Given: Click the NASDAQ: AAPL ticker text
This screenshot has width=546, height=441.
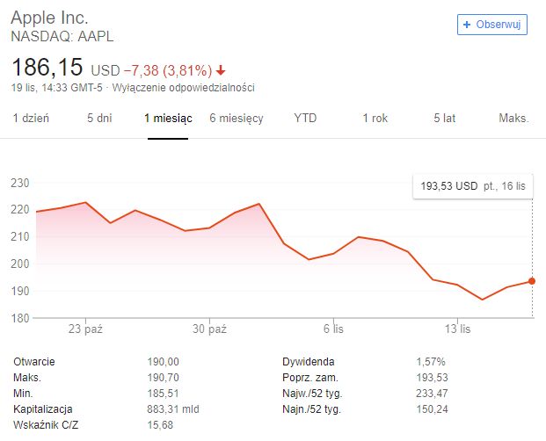Looking at the screenshot, I should point(62,37).
